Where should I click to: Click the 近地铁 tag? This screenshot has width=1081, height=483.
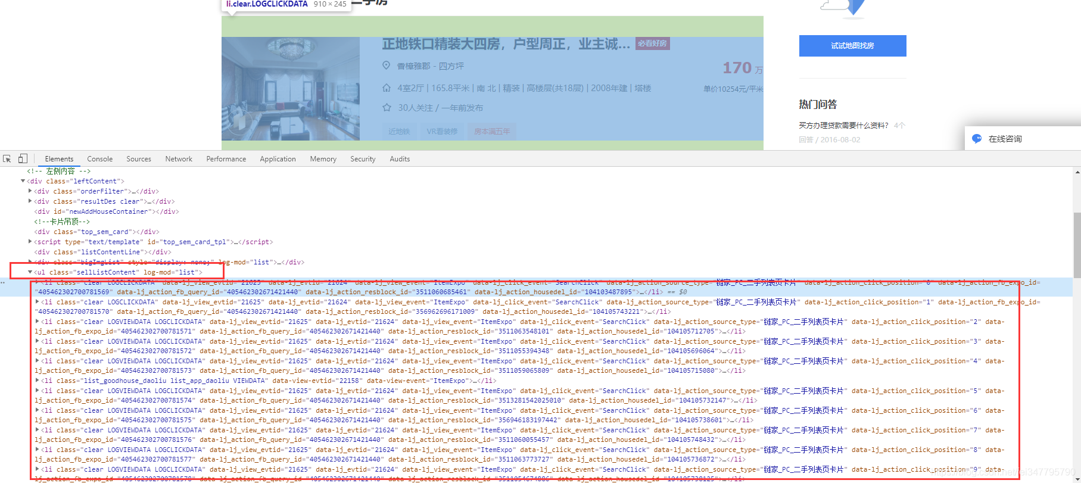(x=399, y=131)
